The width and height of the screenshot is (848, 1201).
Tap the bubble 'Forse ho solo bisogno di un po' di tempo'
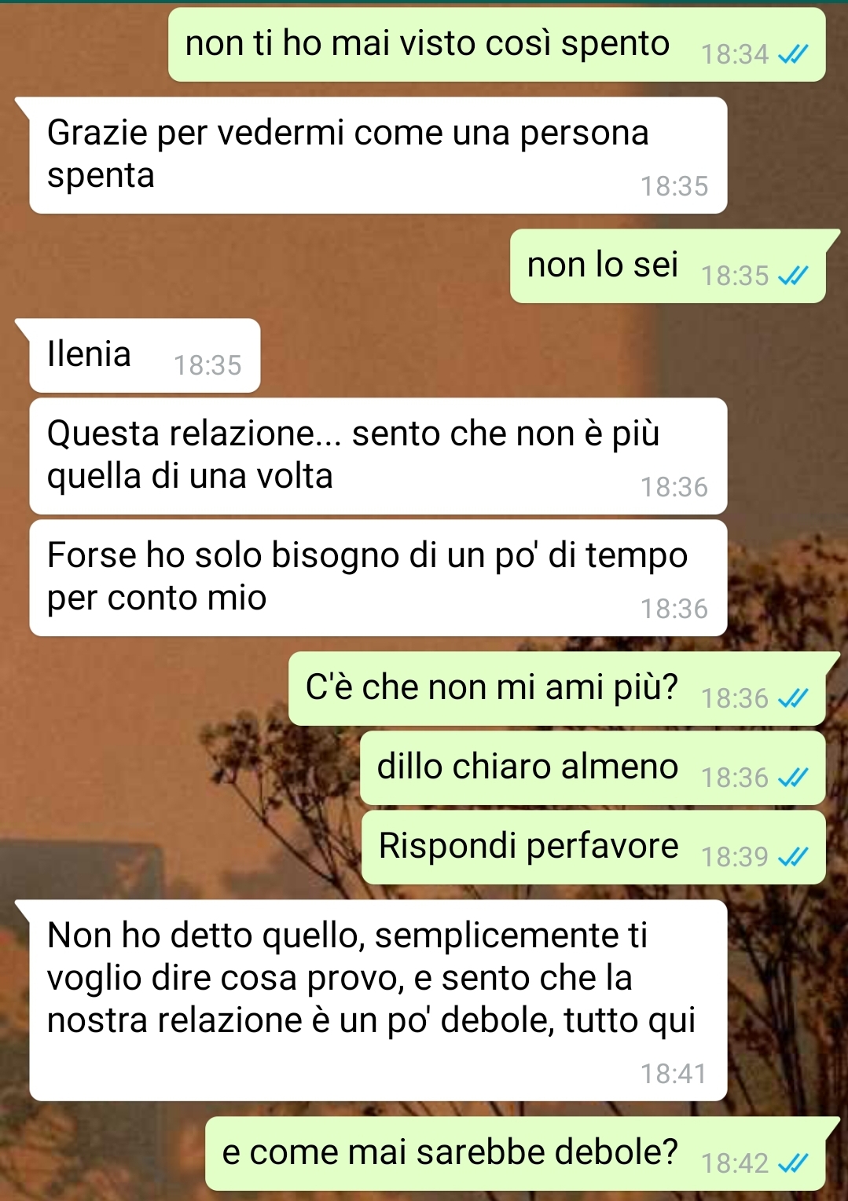pyautogui.click(x=378, y=578)
